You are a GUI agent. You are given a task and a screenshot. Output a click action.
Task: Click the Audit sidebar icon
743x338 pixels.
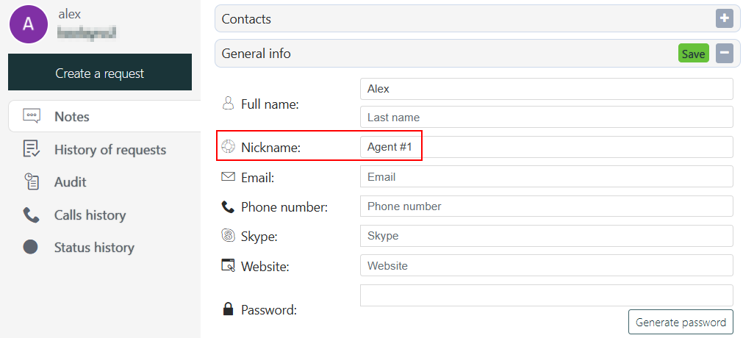(x=31, y=181)
